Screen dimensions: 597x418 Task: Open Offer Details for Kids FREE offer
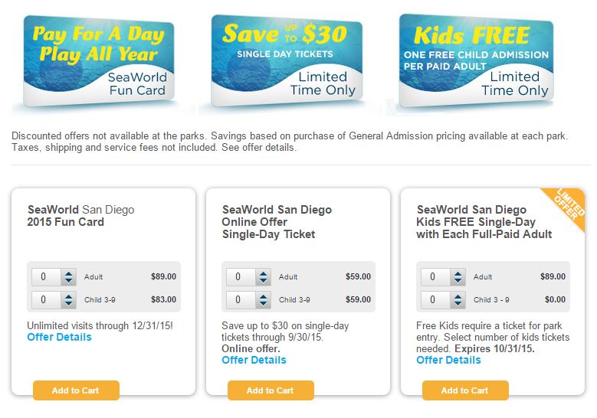[x=448, y=360]
